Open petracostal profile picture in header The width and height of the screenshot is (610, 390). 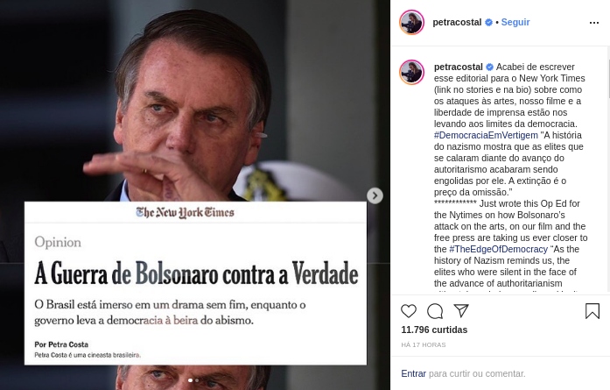[x=411, y=22]
